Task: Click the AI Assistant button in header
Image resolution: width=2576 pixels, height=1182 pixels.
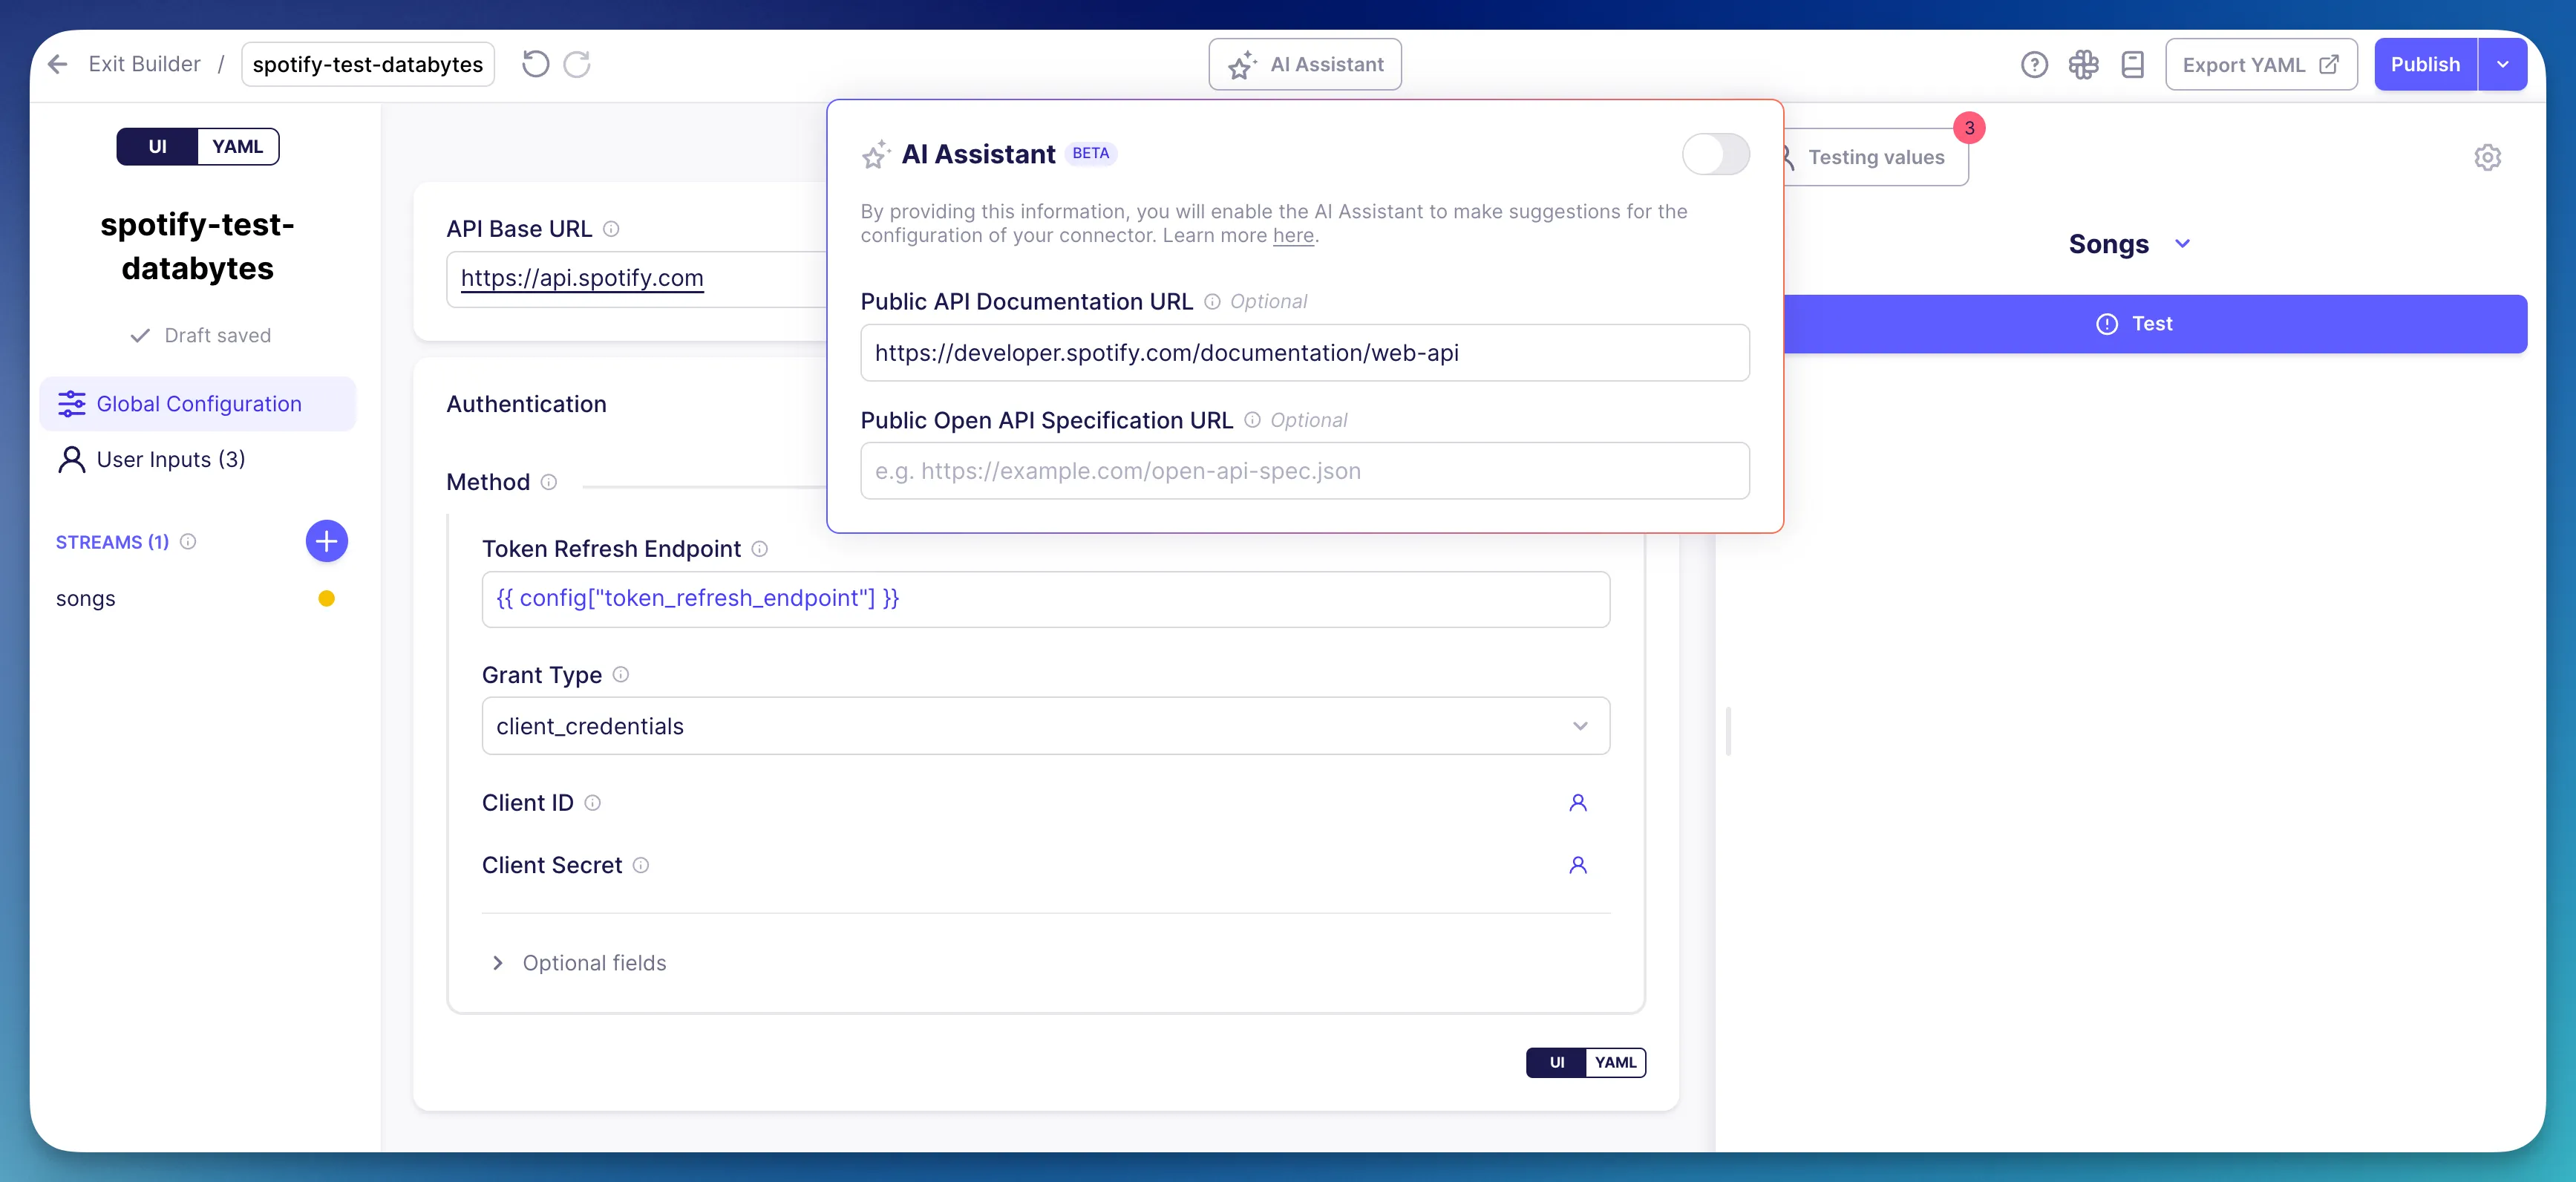Action: (x=1304, y=65)
